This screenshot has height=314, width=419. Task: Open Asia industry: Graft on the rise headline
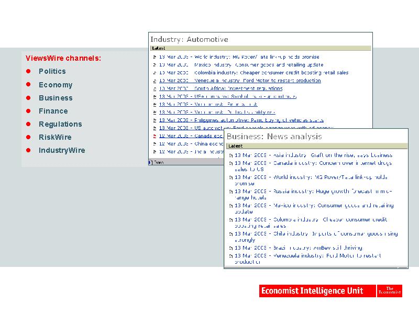(x=313, y=155)
